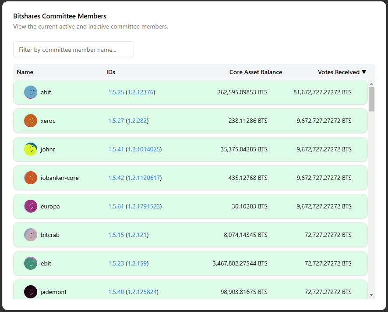Click votes '81,672,727.27272 BTS'
Screen dimensions: 388x312
coord(322,92)
